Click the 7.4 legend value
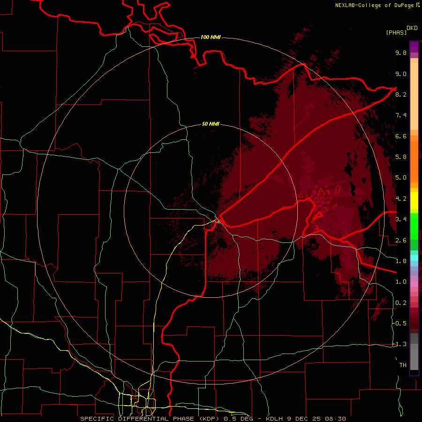The image size is (422, 422). (x=401, y=115)
